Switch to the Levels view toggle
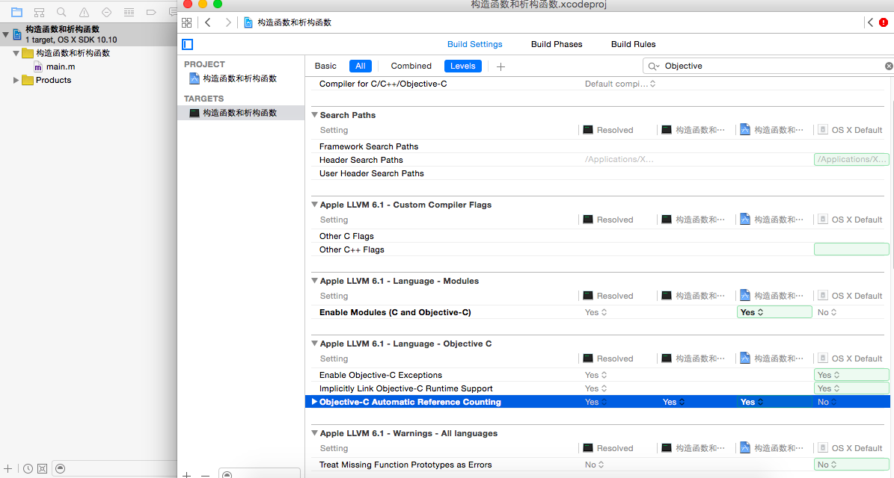894x478 pixels. 462,66
